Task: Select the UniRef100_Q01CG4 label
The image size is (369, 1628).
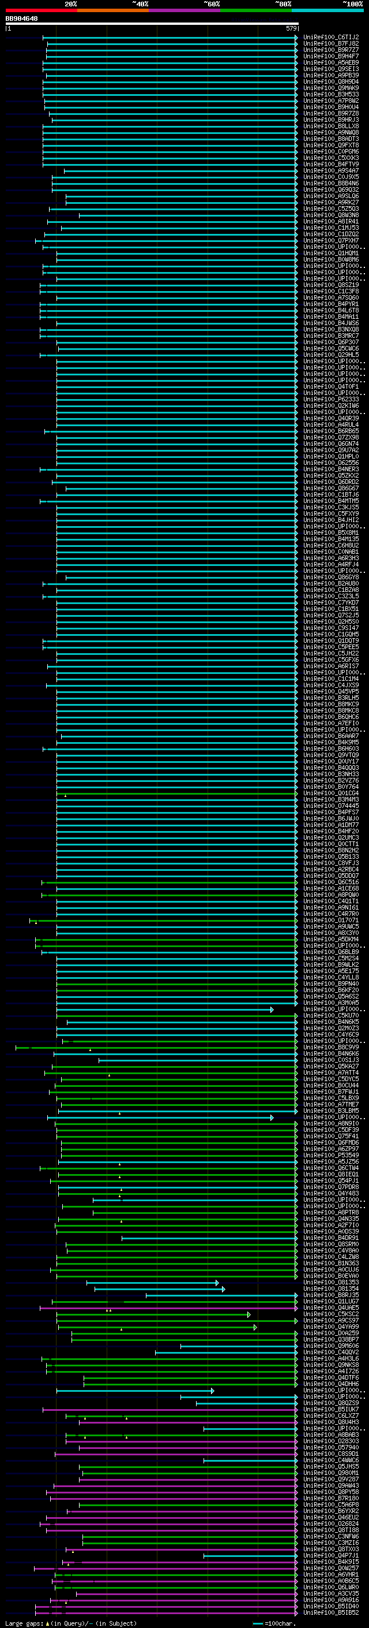Action: (x=331, y=793)
